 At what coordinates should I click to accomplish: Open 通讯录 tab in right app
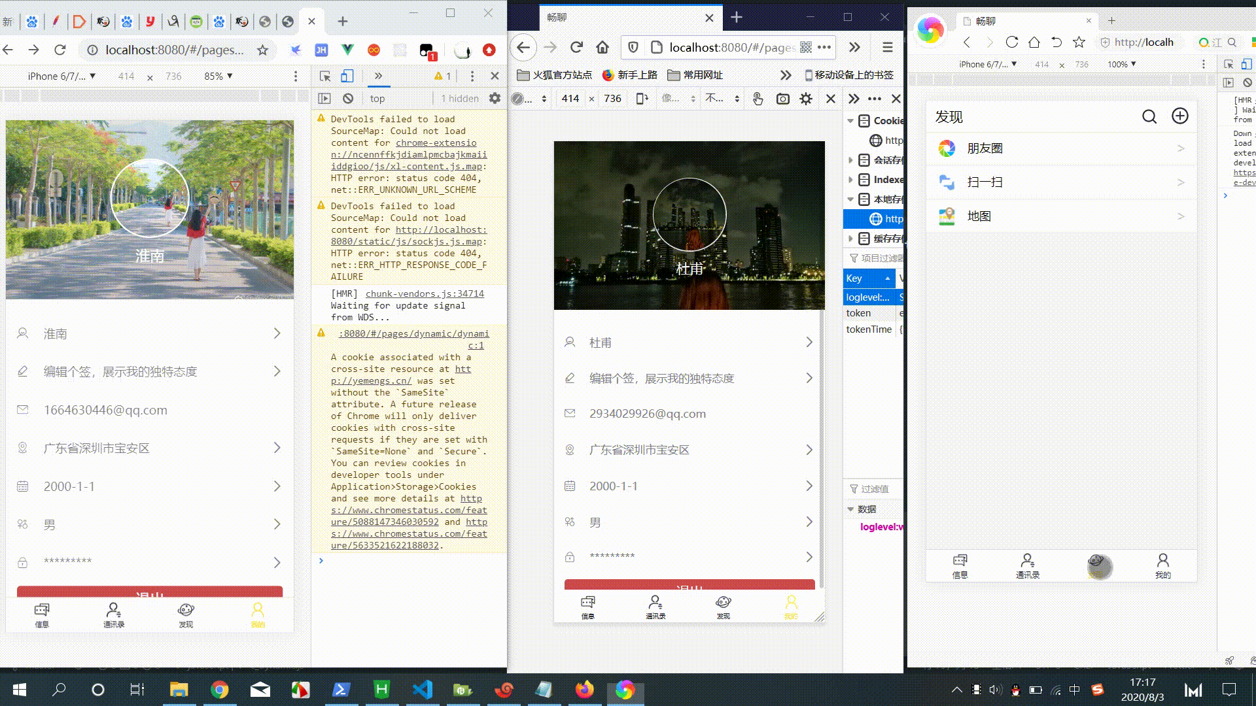(1027, 565)
